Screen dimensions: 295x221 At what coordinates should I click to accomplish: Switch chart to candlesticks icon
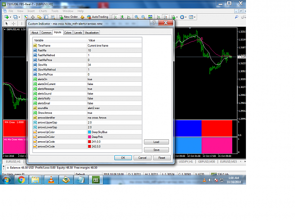(122, 17)
